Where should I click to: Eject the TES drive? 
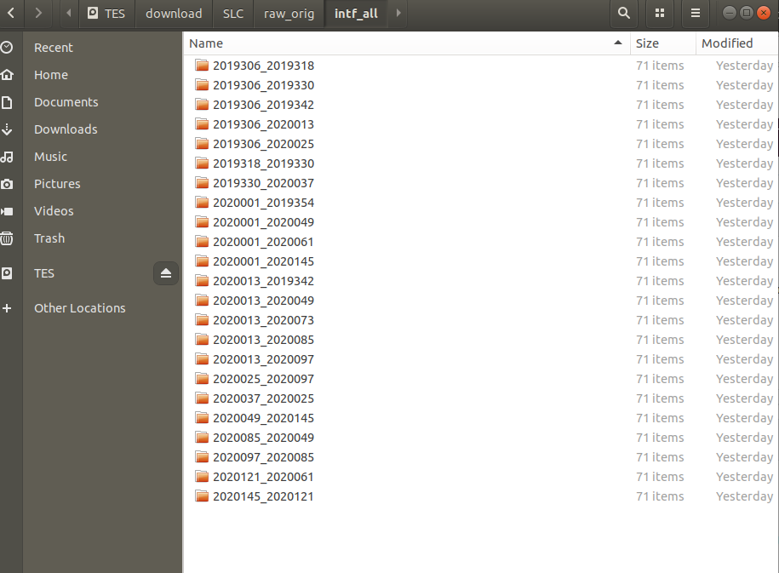[166, 272]
